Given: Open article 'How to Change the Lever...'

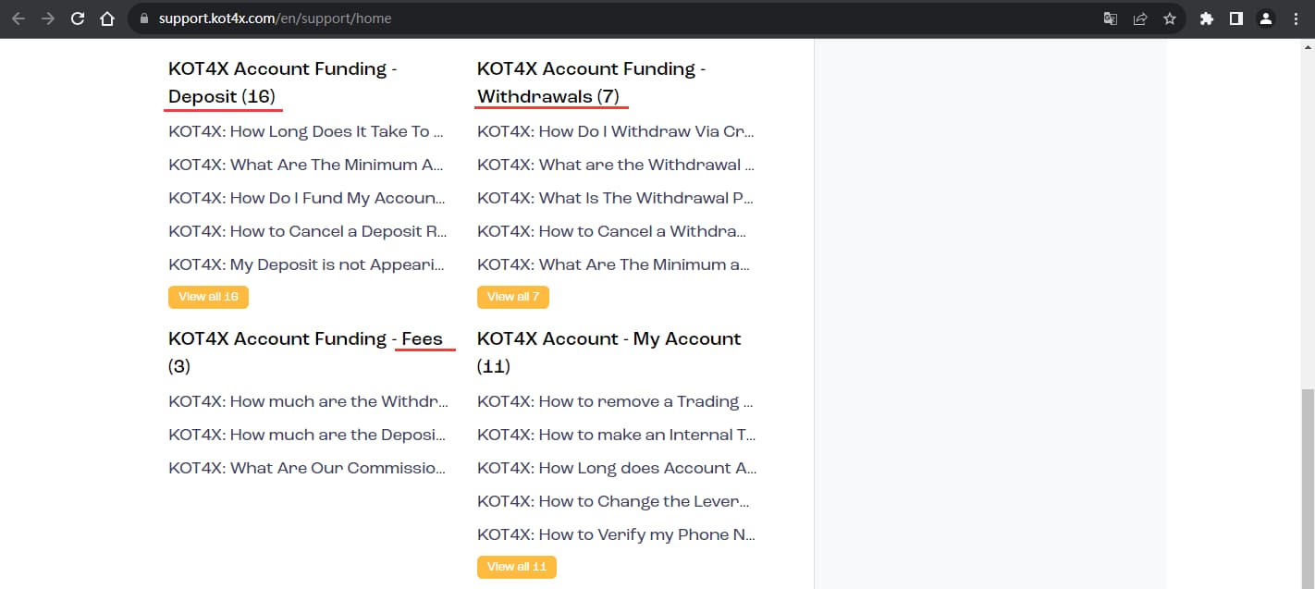Looking at the screenshot, I should [x=613, y=501].
